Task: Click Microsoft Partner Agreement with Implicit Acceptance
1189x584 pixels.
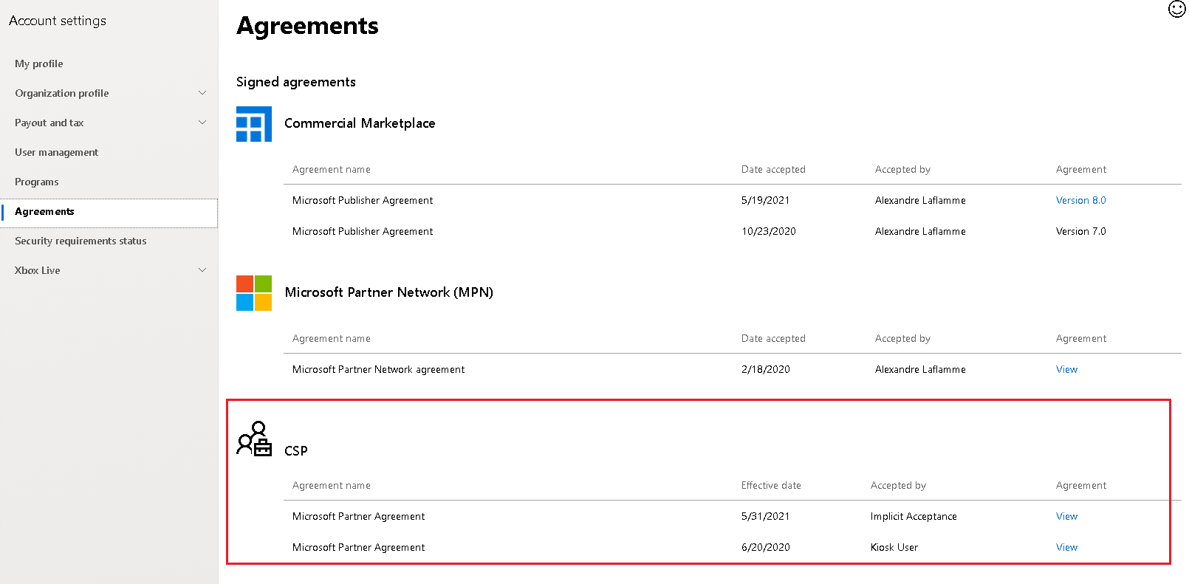Action: (x=358, y=516)
